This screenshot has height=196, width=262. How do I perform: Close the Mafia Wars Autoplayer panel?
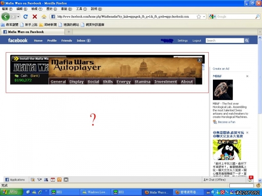pyautogui.click(x=199, y=60)
